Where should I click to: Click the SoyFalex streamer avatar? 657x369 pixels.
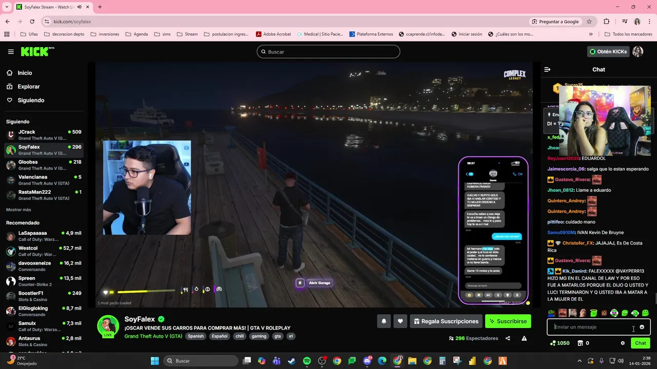click(x=108, y=326)
